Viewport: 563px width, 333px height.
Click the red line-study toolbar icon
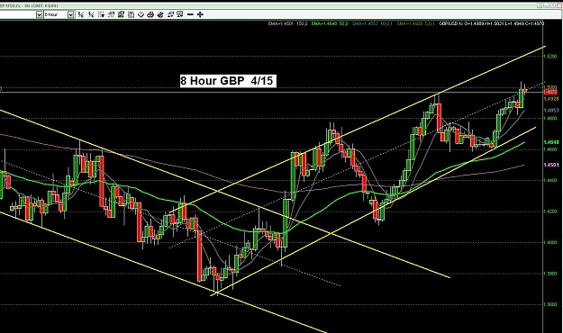pos(112,14)
